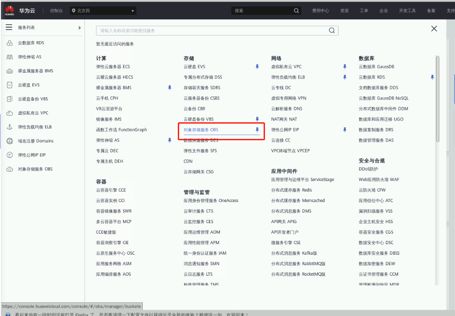The width and height of the screenshot is (455, 316).
Task: Open 分布式缓存服务 Redis
Action: (291, 190)
